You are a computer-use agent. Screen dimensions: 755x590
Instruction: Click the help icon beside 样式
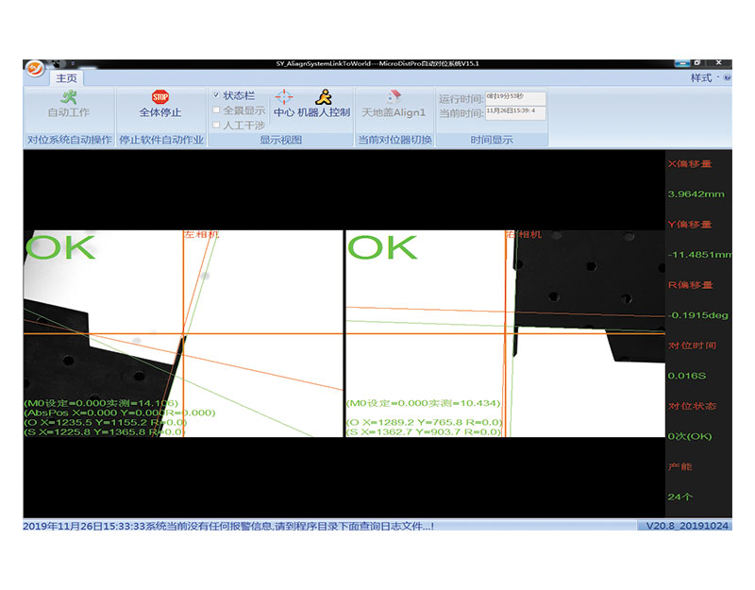[727, 78]
